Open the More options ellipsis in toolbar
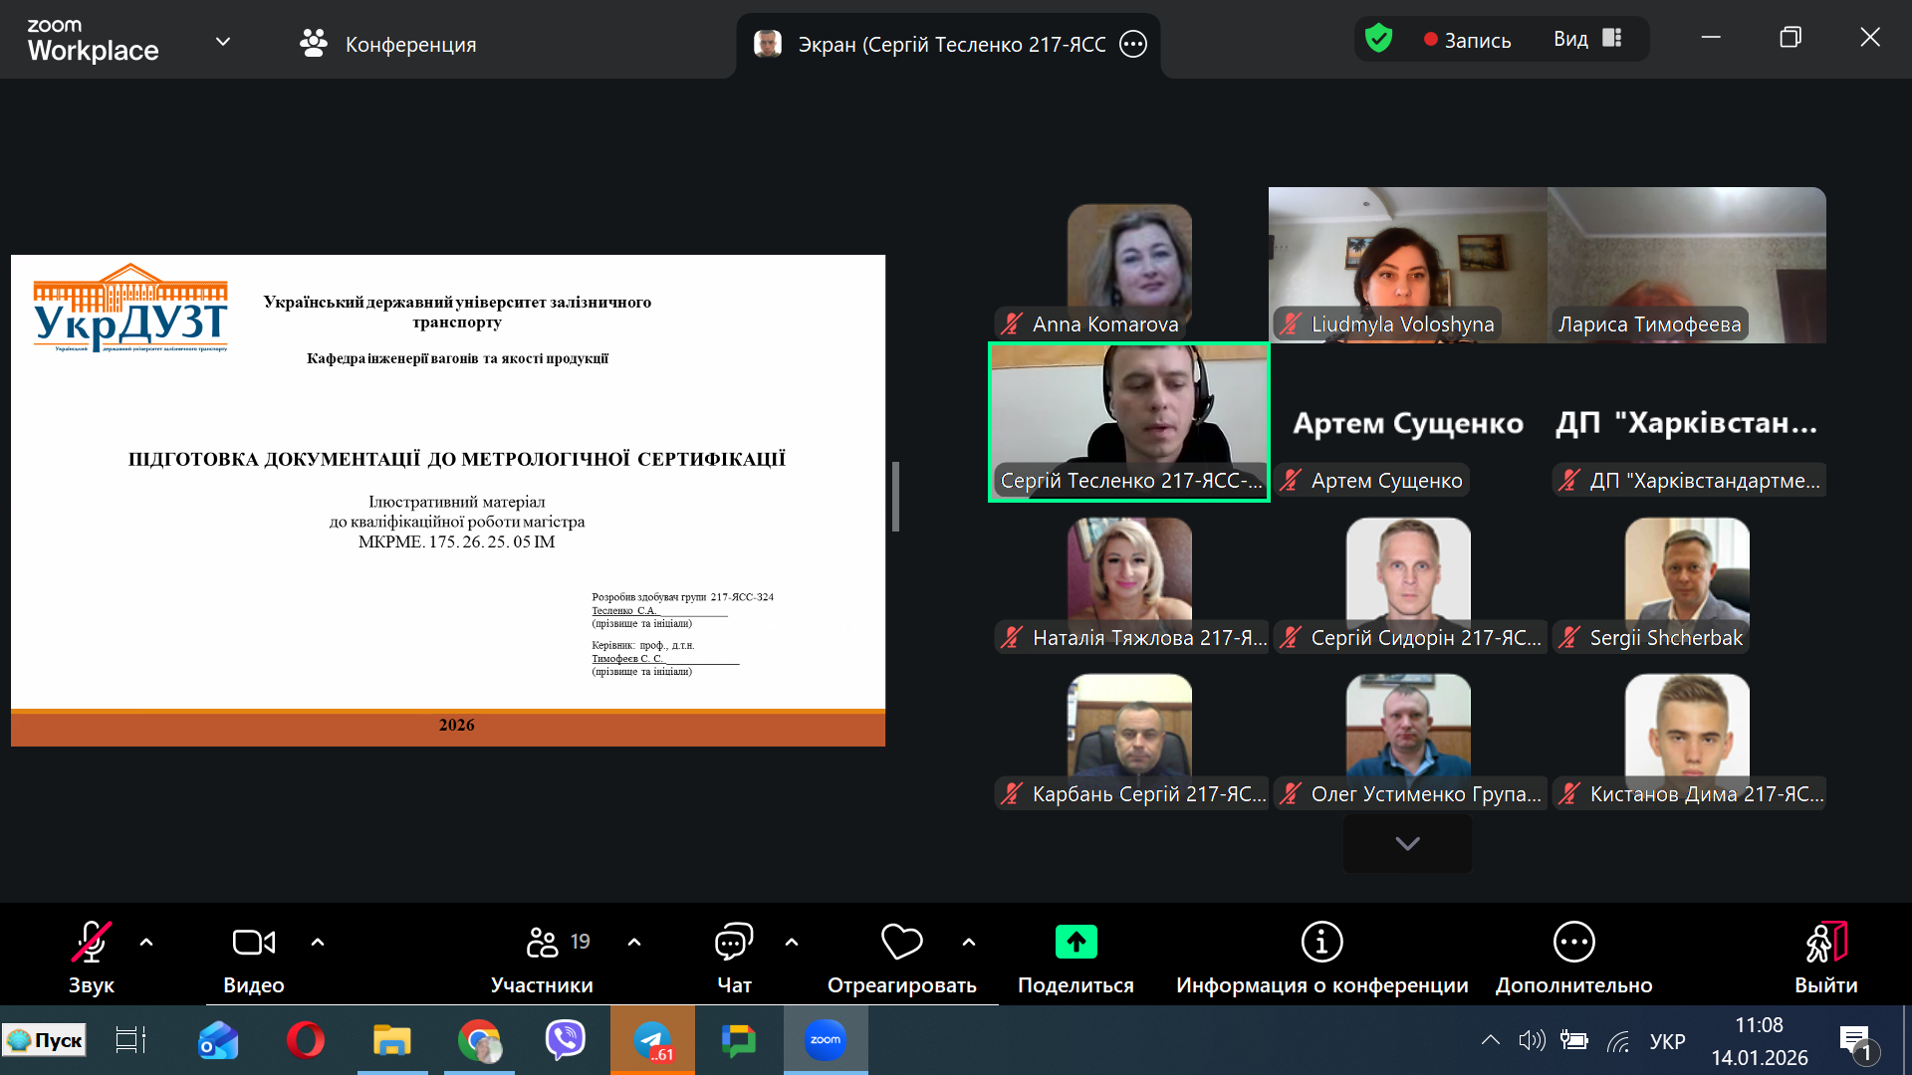Screen dimensions: 1912x1075 click(1573, 942)
